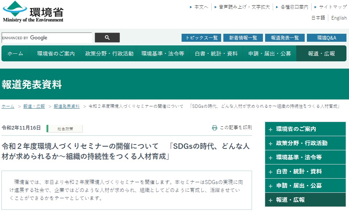The height and width of the screenshot is (212, 349).
Task: Click the 新着情報一覧 button
Action: pyautogui.click(x=243, y=38)
